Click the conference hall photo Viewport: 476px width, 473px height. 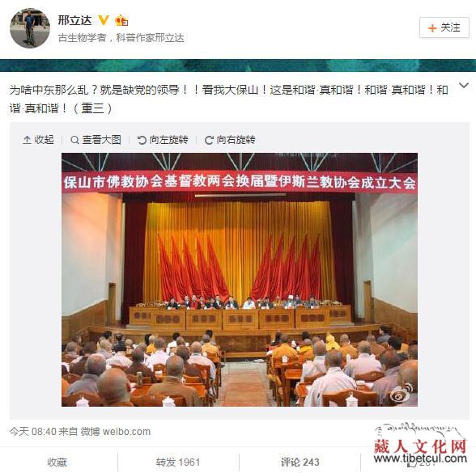point(240,280)
